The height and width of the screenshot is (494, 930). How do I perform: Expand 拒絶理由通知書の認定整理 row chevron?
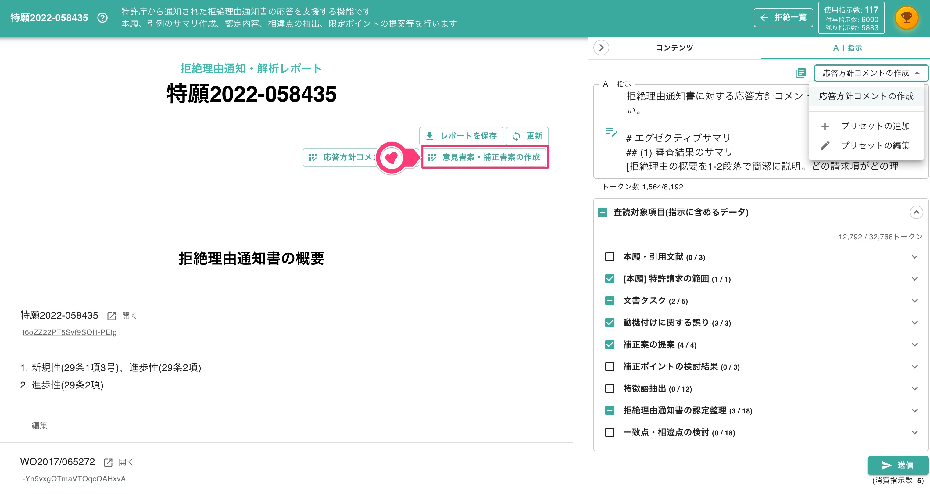tap(914, 410)
